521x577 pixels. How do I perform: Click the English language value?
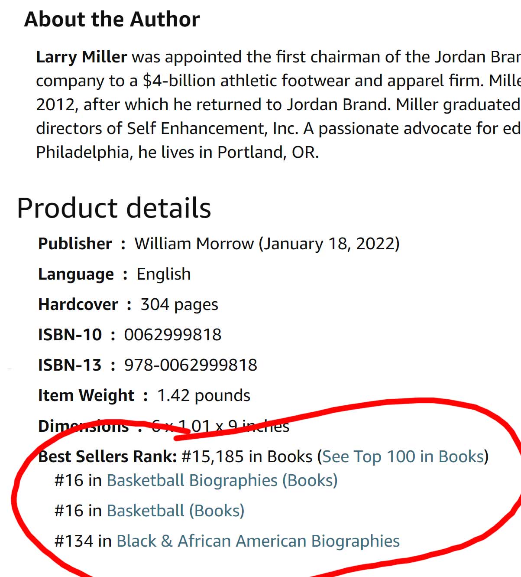[164, 274]
